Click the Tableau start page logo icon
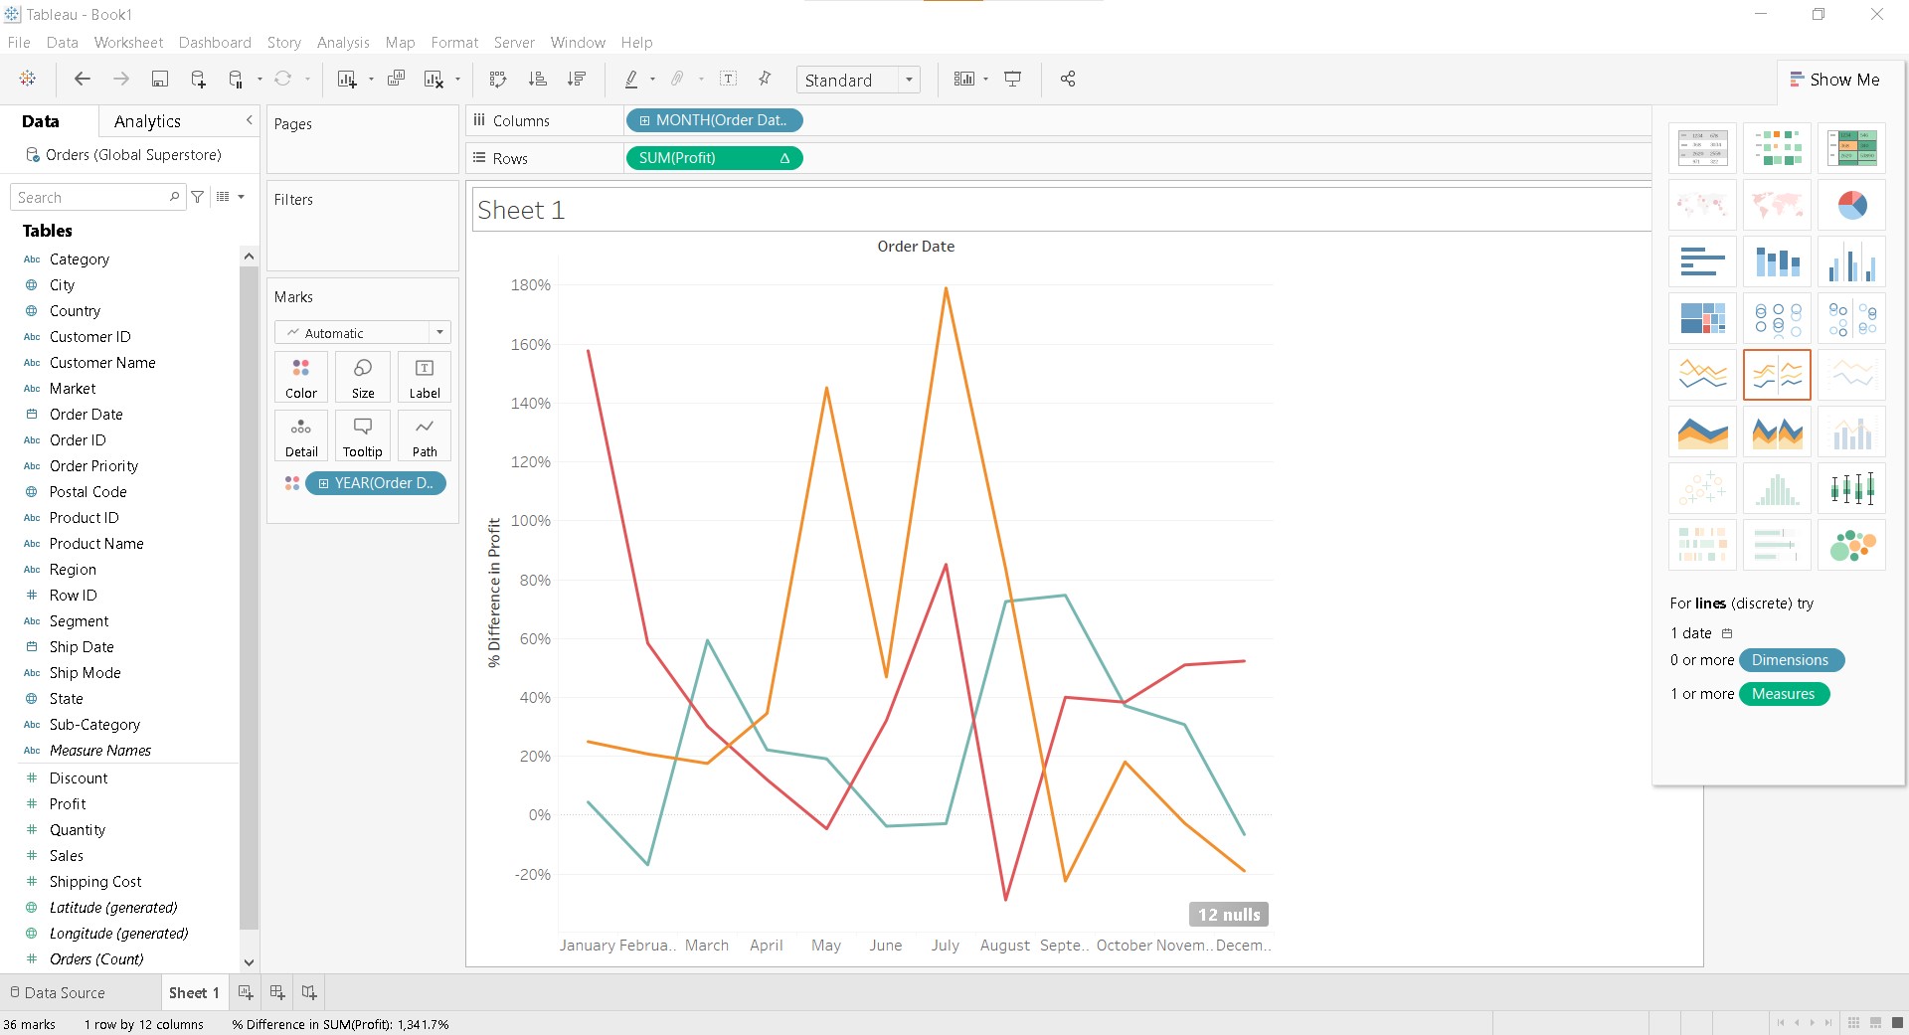 (28, 79)
